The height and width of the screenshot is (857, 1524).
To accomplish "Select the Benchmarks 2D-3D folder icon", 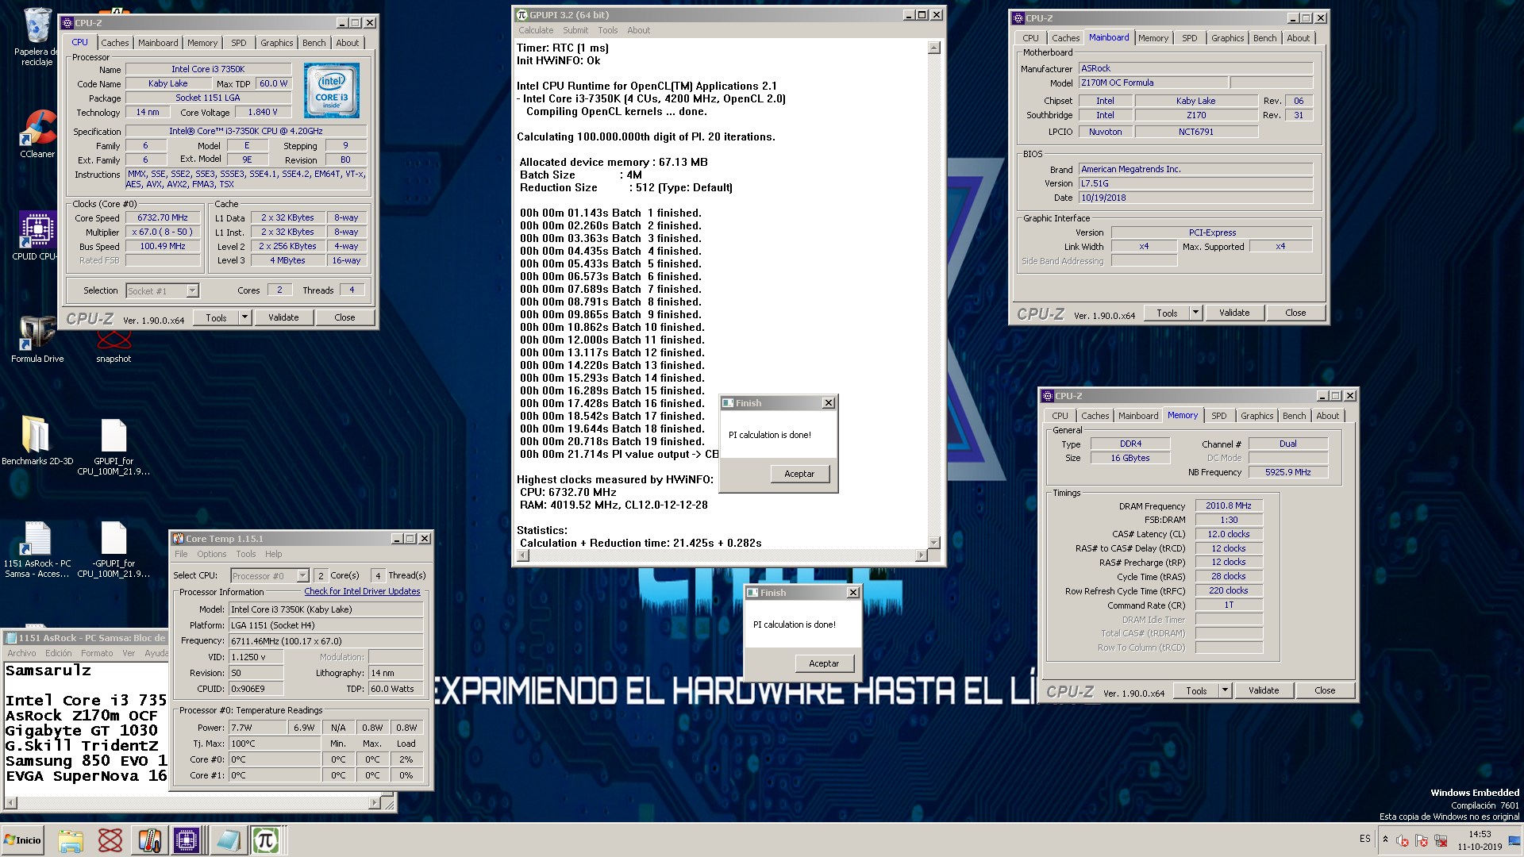I will coord(37,440).
